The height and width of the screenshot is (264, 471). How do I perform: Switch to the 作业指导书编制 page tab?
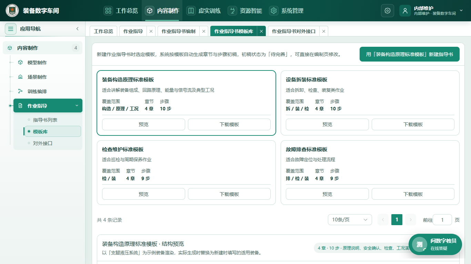[179, 31]
